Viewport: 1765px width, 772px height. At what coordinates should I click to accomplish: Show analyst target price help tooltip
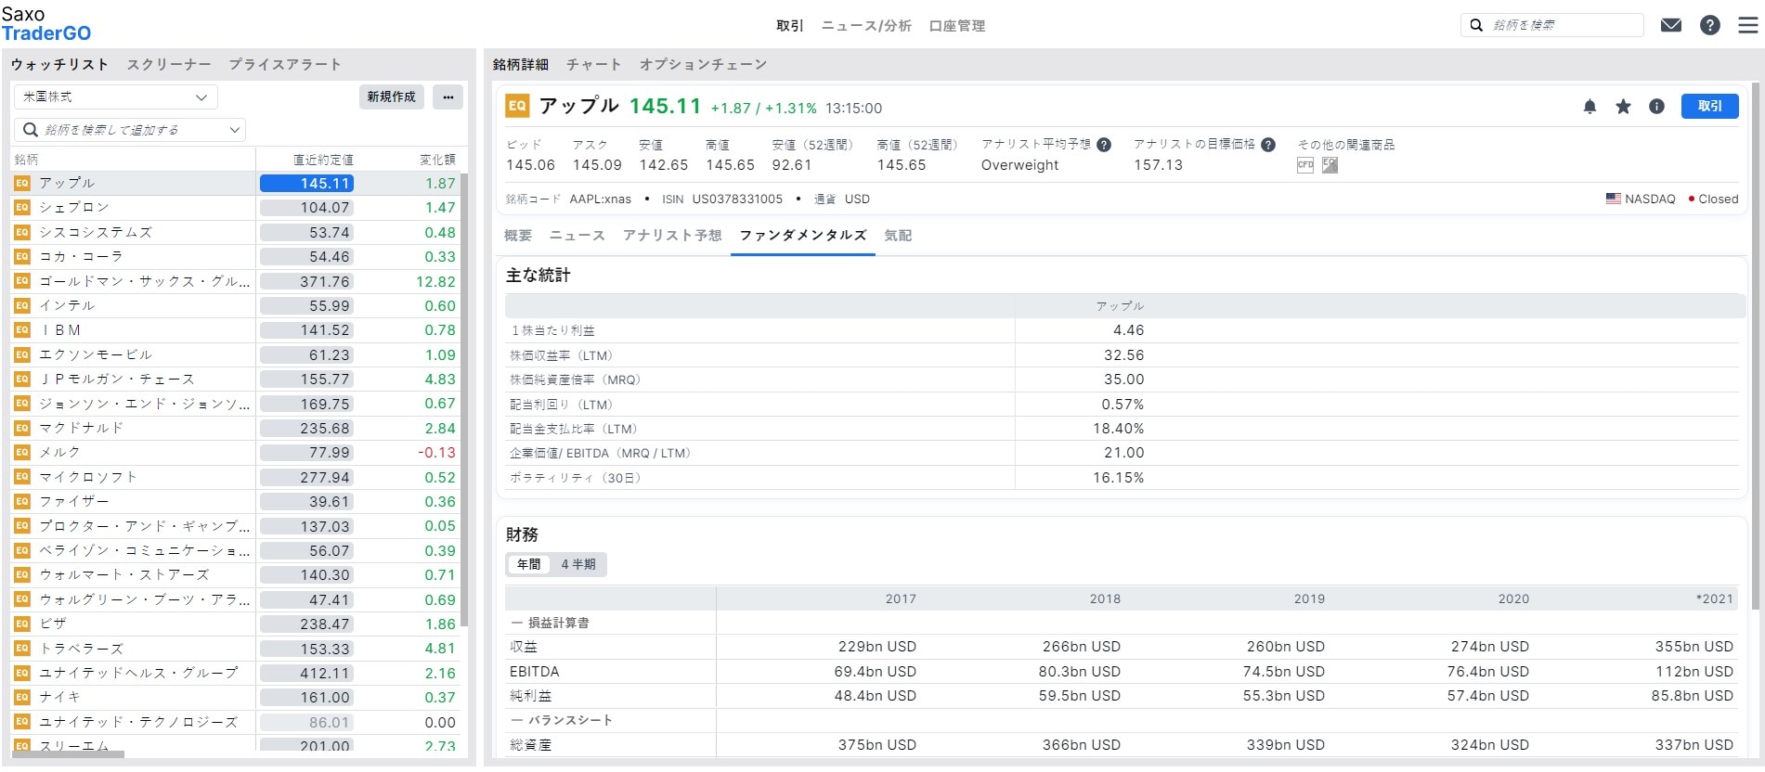tap(1268, 145)
